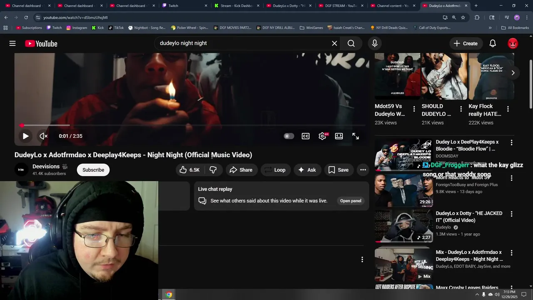Play the video

click(25, 136)
